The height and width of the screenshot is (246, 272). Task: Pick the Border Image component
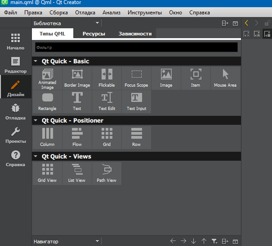click(77, 78)
